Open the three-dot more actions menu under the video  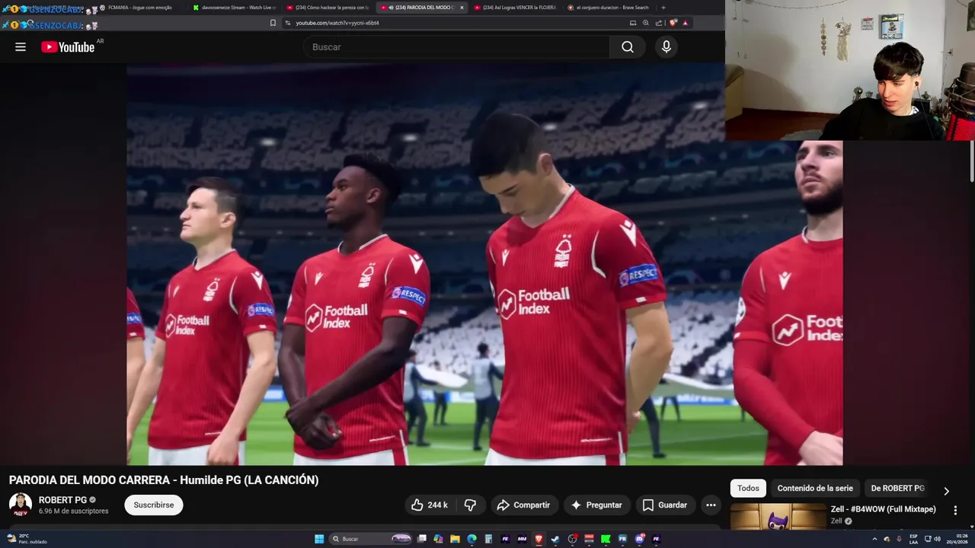click(x=711, y=505)
